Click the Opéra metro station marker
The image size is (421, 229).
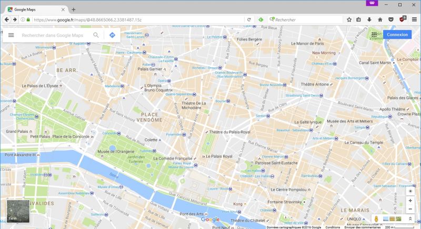click(169, 80)
